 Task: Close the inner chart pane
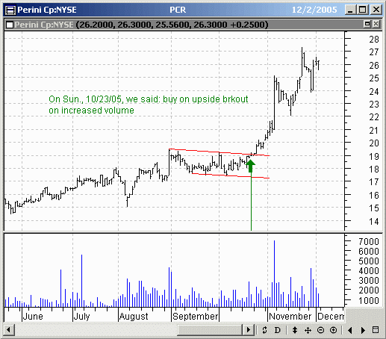(x=376, y=24)
